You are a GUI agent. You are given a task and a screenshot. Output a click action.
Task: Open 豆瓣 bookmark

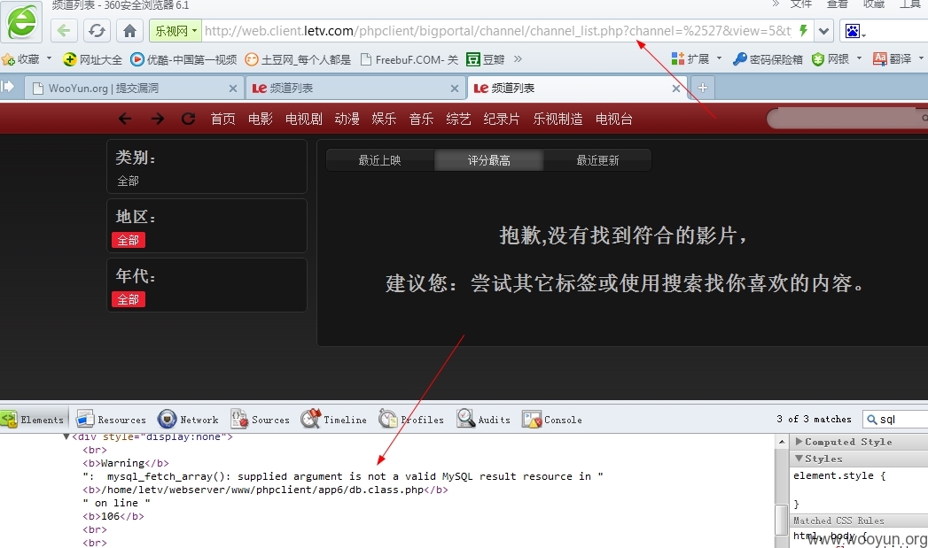click(486, 59)
